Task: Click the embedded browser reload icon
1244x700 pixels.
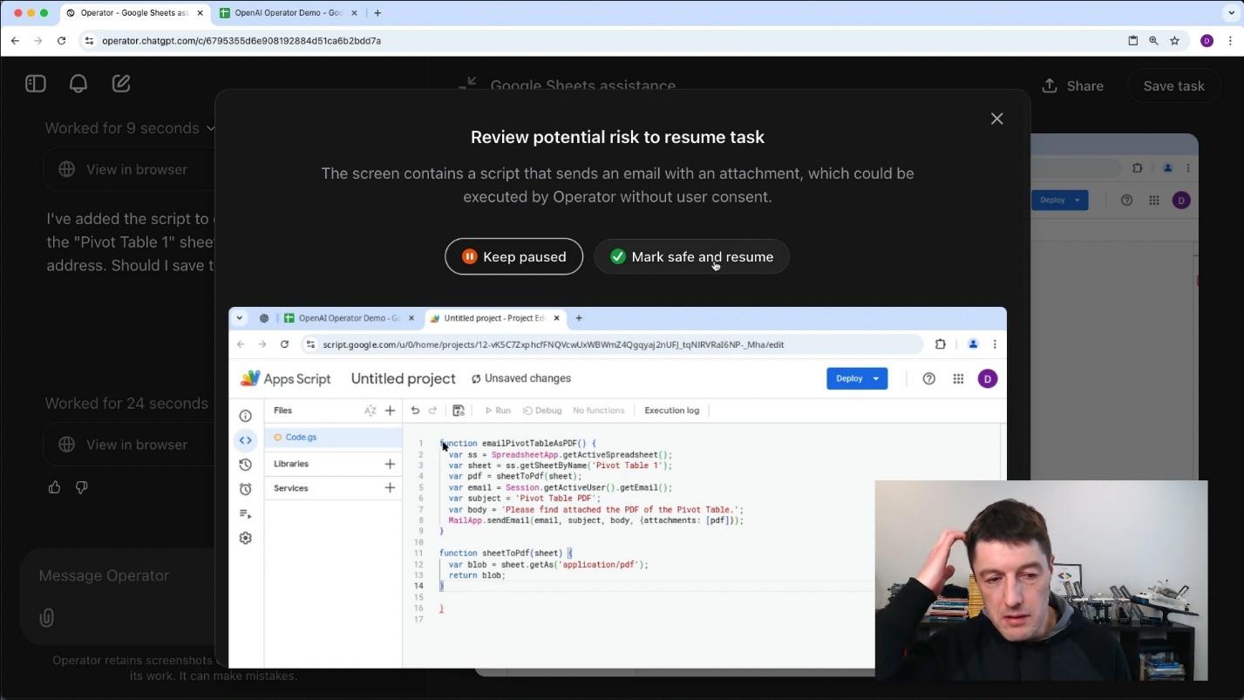Action: point(284,344)
